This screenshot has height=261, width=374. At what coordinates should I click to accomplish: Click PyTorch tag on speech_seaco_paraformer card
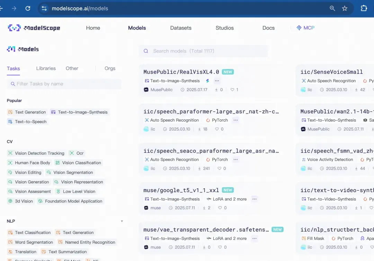tap(217, 160)
